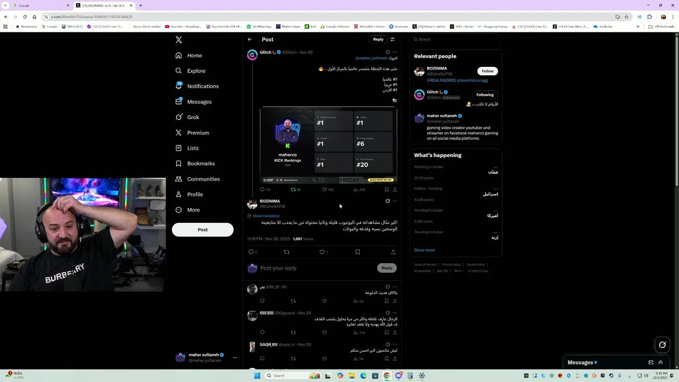Open more options on Glitch's post
The width and height of the screenshot is (679, 382).
(x=395, y=52)
